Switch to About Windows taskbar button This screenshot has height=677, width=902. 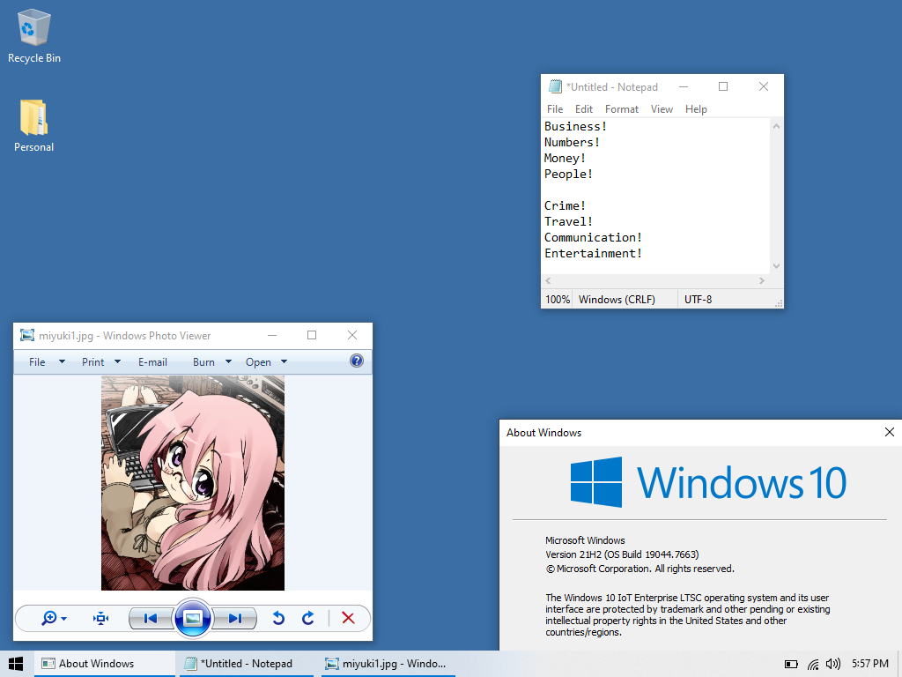click(105, 664)
